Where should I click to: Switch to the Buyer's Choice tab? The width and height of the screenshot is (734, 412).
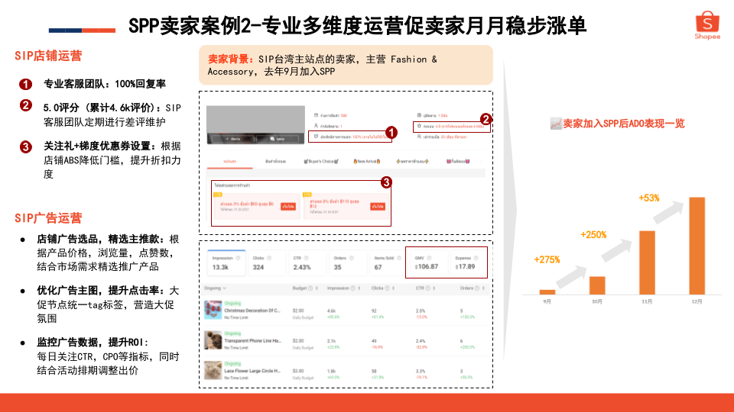[320, 162]
